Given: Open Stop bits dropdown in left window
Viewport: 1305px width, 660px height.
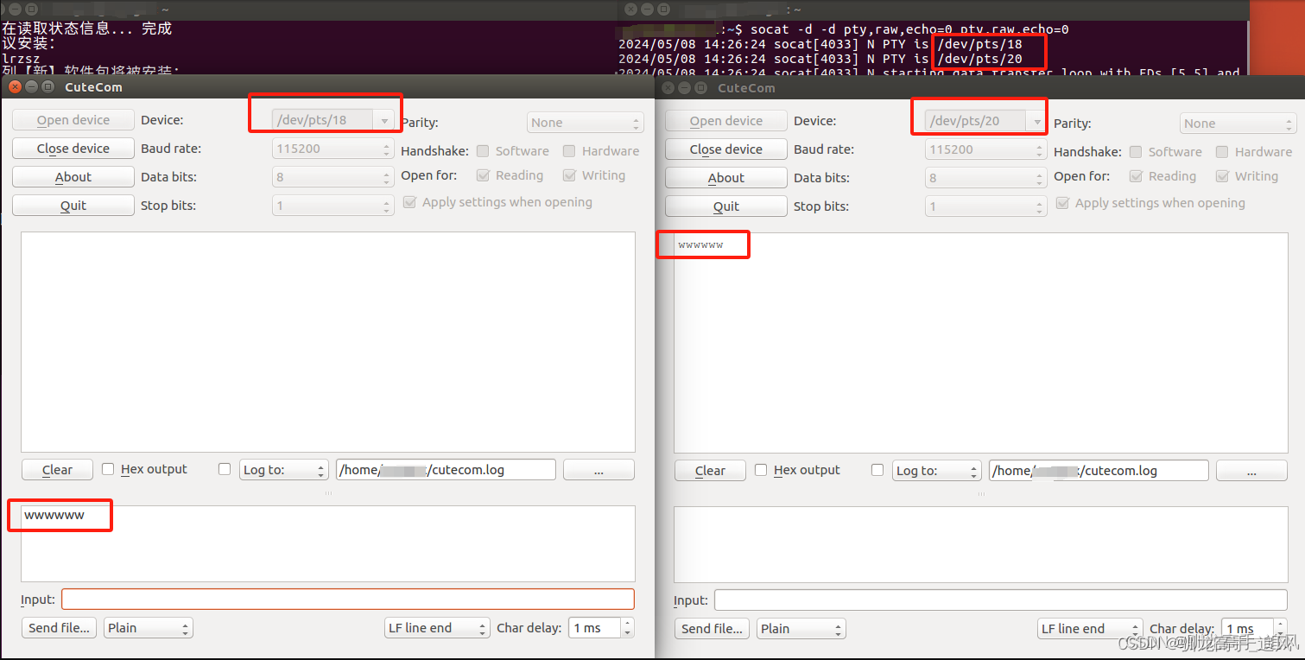Looking at the screenshot, I should click(x=333, y=206).
